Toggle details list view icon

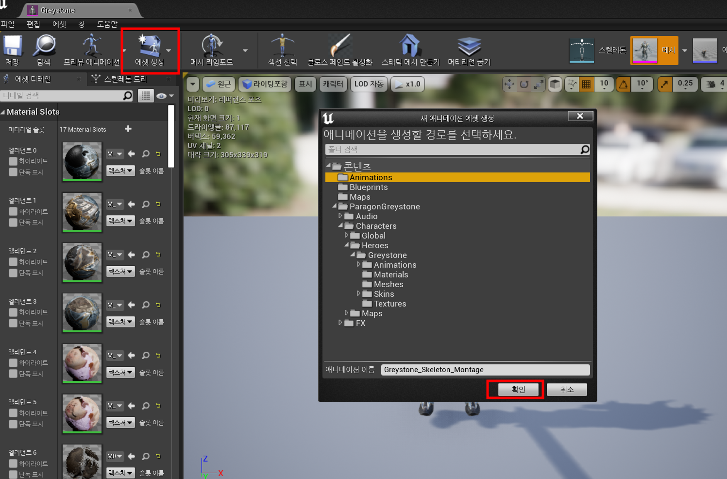pyautogui.click(x=146, y=96)
